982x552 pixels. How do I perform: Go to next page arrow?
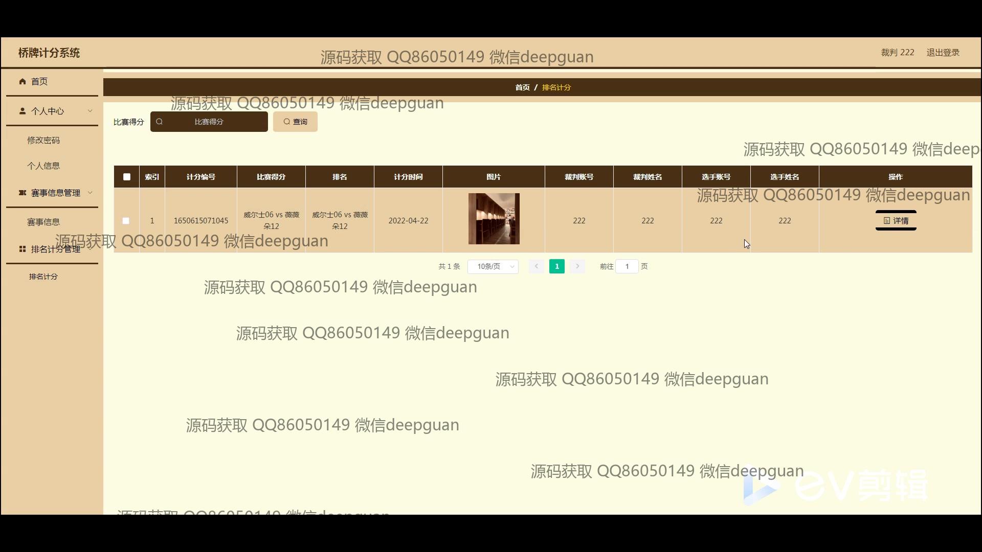[577, 266]
